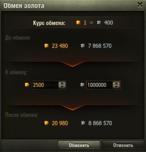
Task: Click gold coin icon next to 23 480
Action: tap(47, 46)
